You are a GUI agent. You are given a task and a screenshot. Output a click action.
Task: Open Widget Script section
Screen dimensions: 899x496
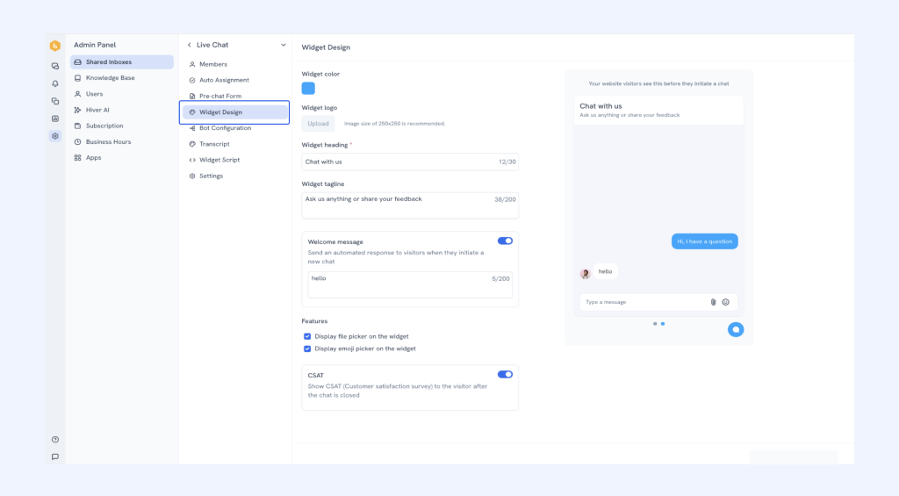[219, 160]
